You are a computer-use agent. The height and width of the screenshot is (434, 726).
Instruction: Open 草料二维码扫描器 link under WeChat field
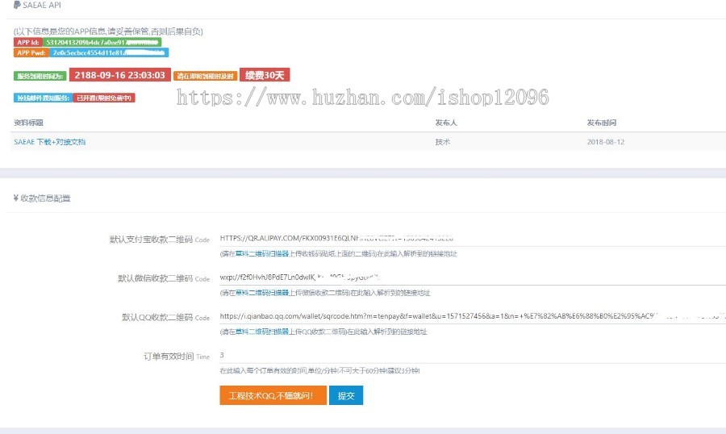coord(262,293)
